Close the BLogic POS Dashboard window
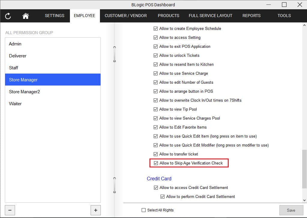The height and width of the screenshot is (218, 307). point(299,4)
